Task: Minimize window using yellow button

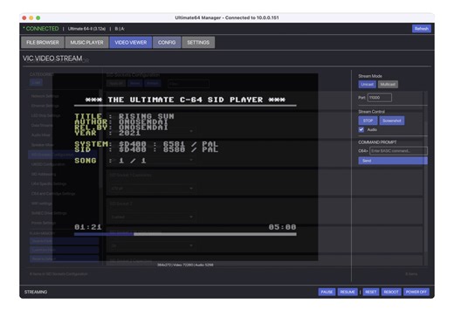Action: (31, 17)
